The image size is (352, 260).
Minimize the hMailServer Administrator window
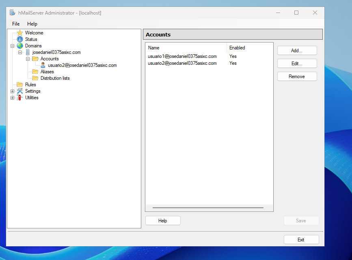coord(278,13)
